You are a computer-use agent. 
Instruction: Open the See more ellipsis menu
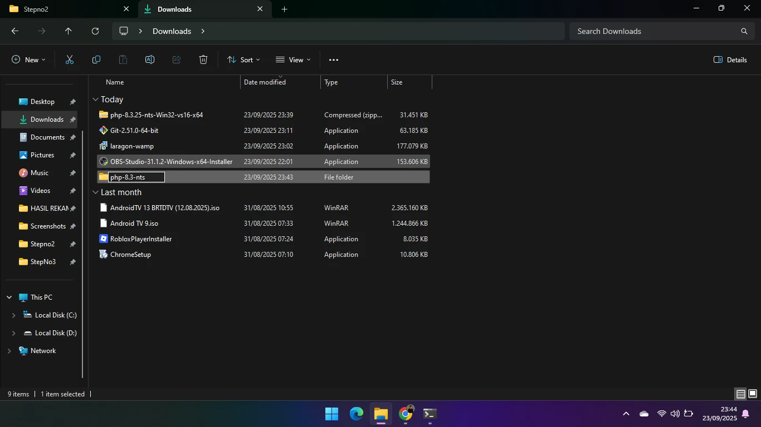[x=334, y=59]
